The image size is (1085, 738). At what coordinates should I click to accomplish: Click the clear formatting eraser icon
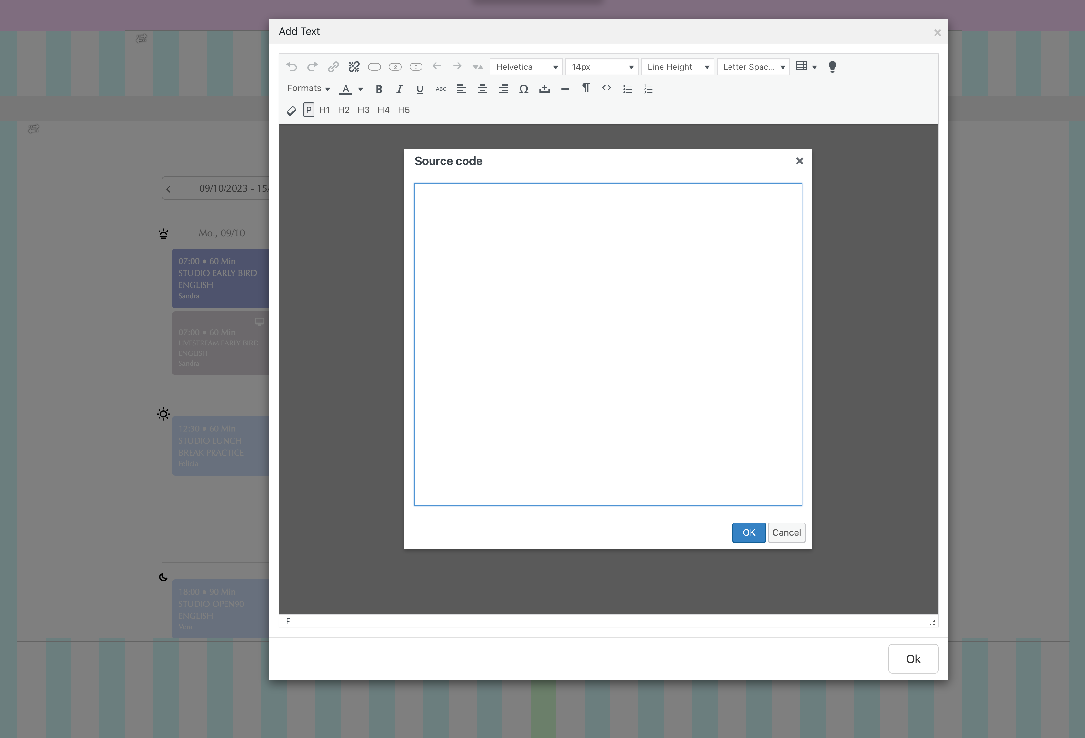(291, 111)
